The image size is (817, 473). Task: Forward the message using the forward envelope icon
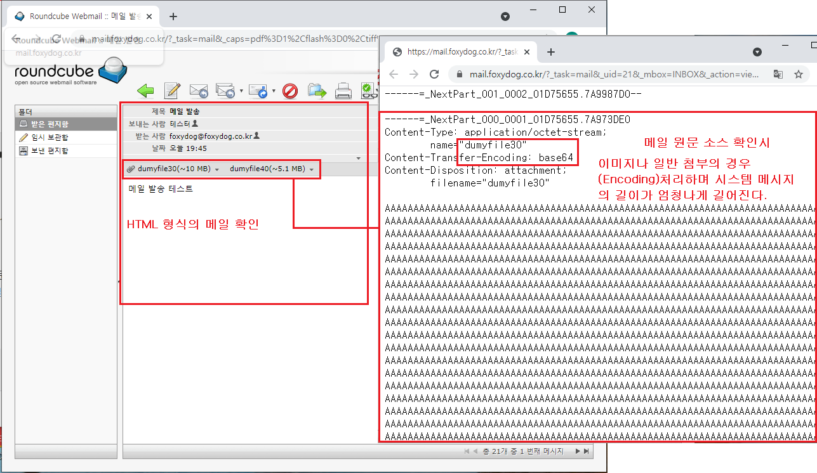258,91
